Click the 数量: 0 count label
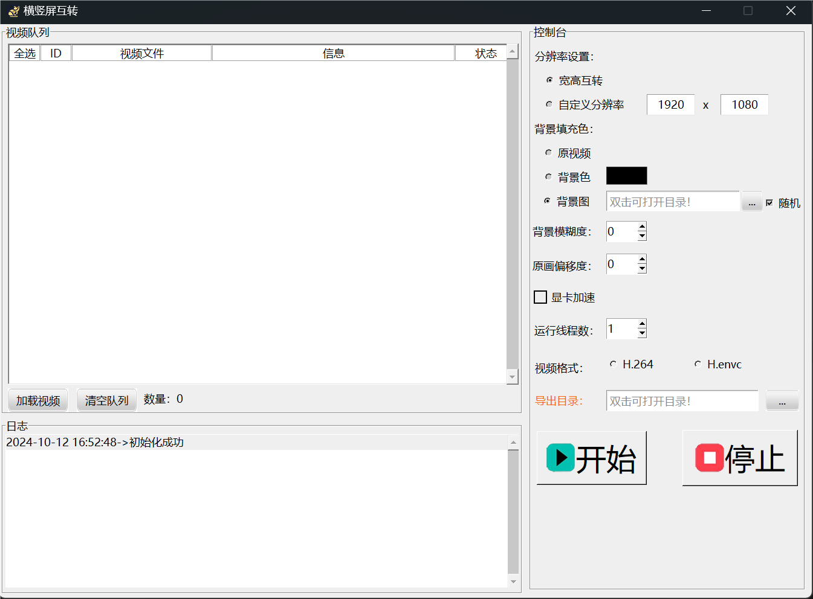813x599 pixels. click(x=163, y=399)
